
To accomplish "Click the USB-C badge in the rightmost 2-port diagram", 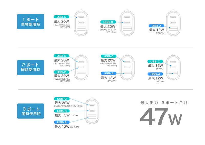I will click(x=155, y=61).
